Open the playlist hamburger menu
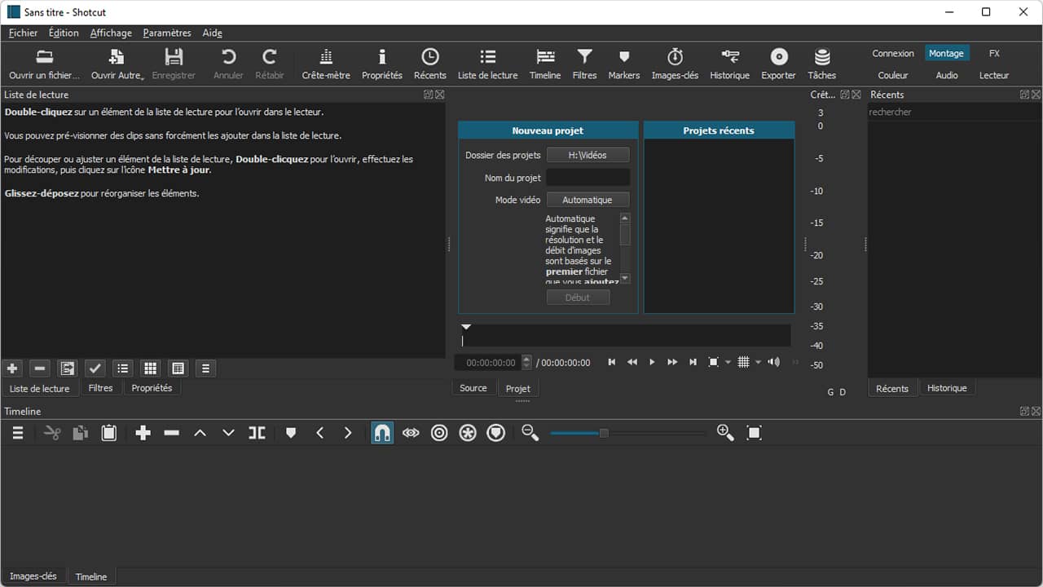 tap(205, 369)
